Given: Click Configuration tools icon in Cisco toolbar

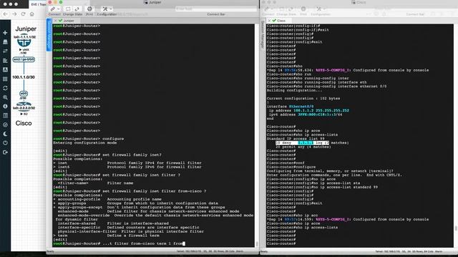Looking at the screenshot, I should 319,9.
